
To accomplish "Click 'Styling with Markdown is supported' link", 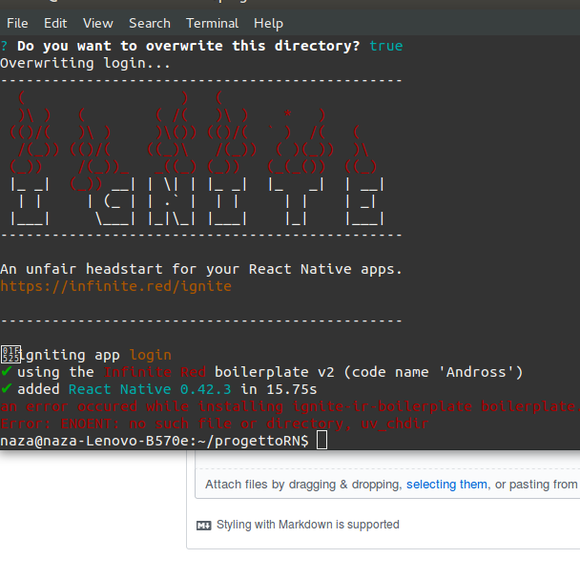I will point(308,525).
